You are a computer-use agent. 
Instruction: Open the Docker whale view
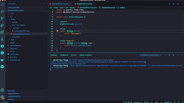click(2, 60)
